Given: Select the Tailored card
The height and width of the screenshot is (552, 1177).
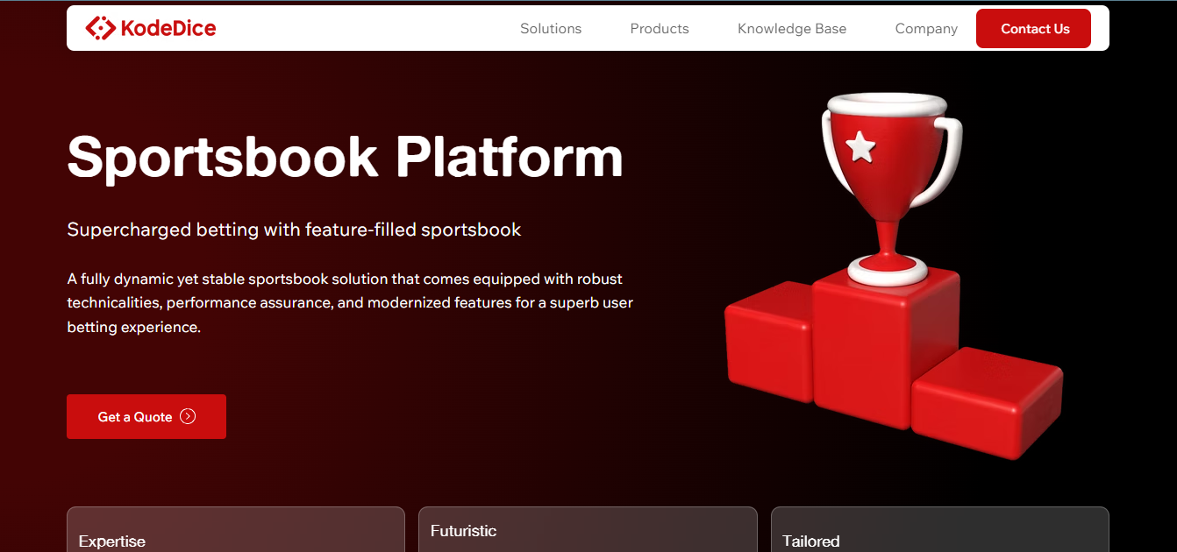Looking at the screenshot, I should pyautogui.click(x=940, y=529).
